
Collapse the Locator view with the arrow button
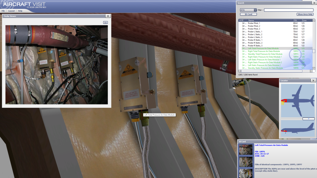pos(309,119)
